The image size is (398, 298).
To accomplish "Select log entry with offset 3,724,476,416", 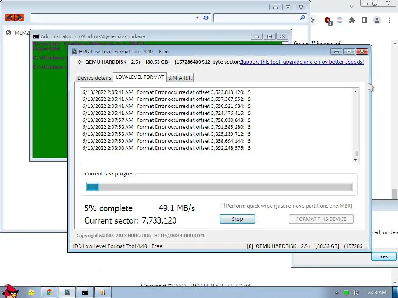I will pos(166,113).
